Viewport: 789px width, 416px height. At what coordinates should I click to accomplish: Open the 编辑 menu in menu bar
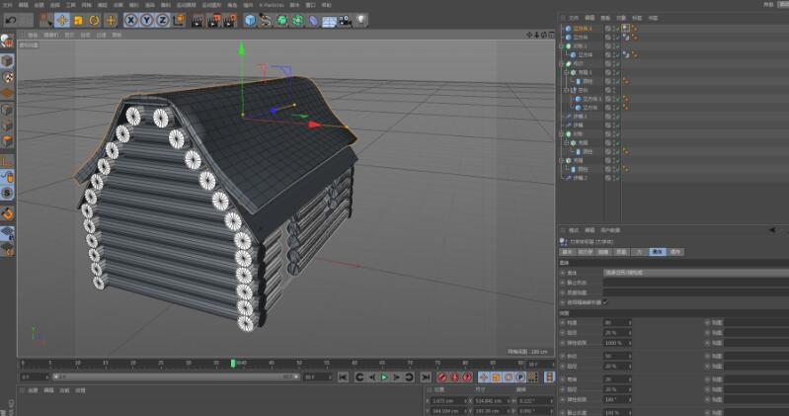point(24,4)
